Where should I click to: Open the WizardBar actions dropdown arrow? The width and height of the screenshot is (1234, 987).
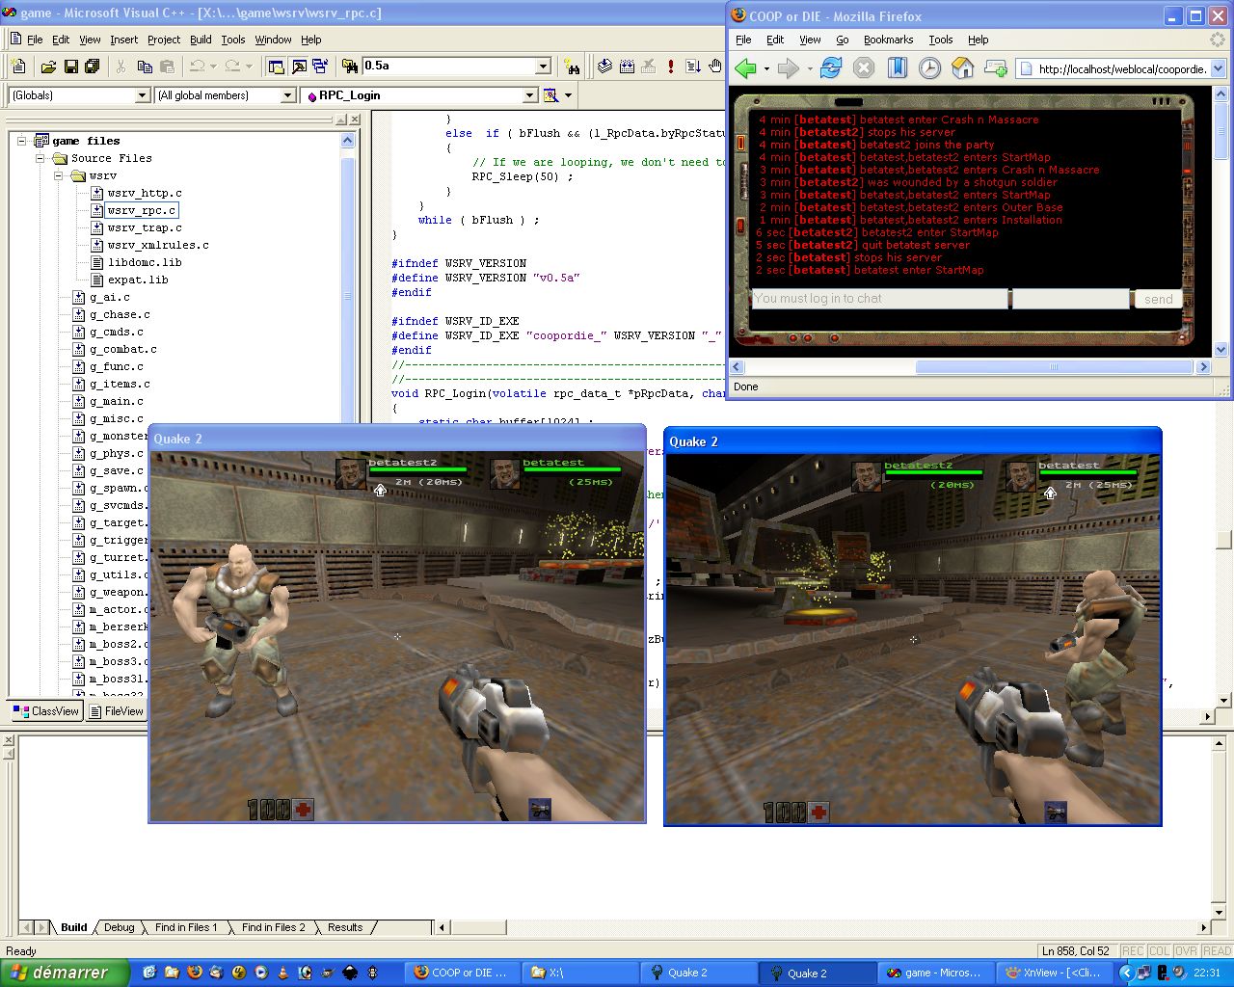point(568,95)
